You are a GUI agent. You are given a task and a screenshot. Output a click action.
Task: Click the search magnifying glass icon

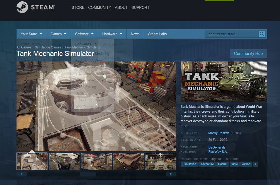point(262,34)
